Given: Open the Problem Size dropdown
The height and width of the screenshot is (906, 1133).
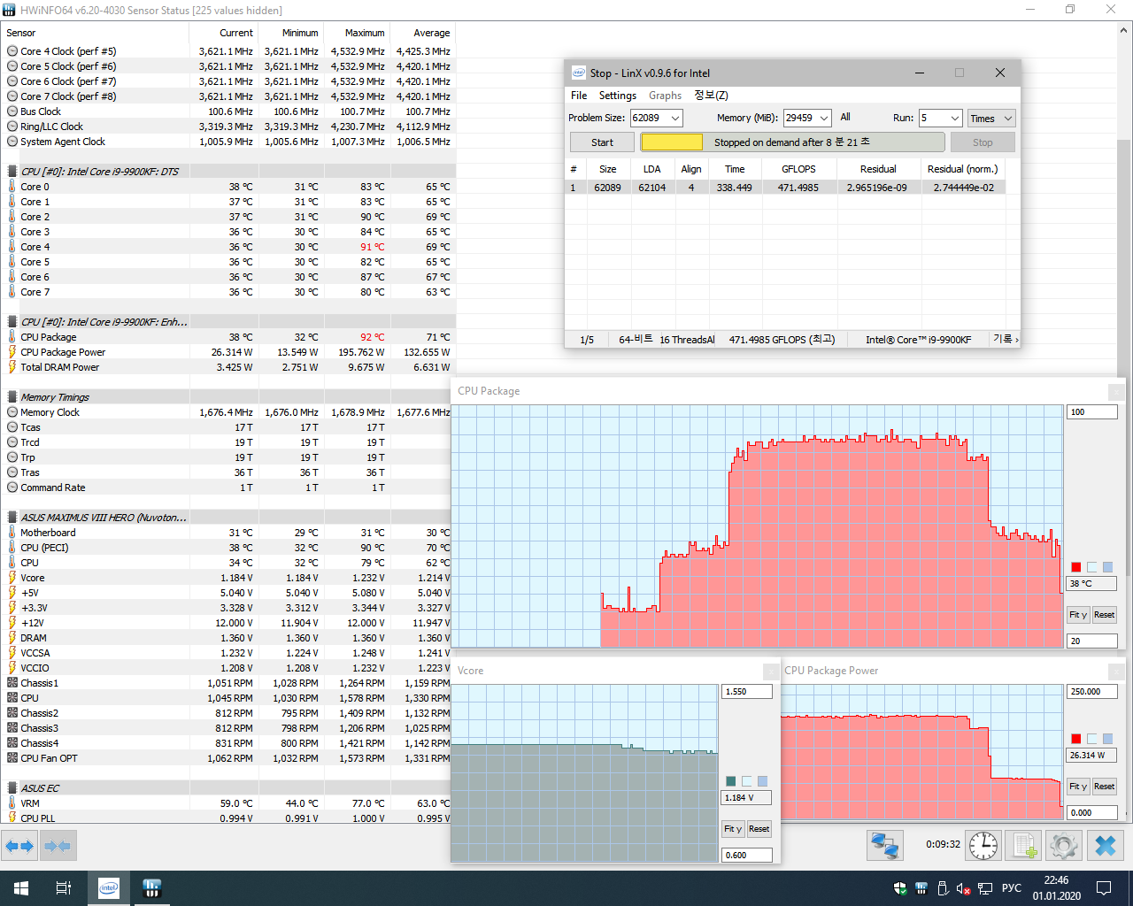Looking at the screenshot, I should [x=675, y=118].
